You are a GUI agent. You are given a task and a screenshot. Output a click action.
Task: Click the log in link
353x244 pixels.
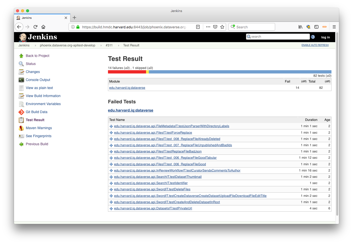pyautogui.click(x=325, y=37)
